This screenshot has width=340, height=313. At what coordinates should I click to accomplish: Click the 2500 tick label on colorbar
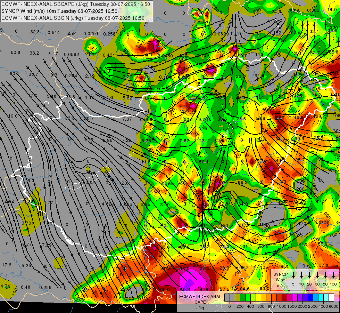pyautogui.click(x=313, y=306)
